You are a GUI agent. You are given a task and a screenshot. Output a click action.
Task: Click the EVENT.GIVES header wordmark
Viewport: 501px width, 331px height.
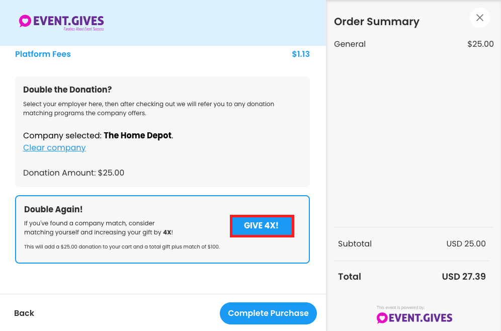[x=68, y=21]
